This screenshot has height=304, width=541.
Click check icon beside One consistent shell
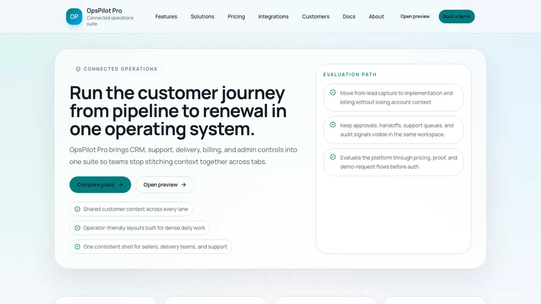77,247
